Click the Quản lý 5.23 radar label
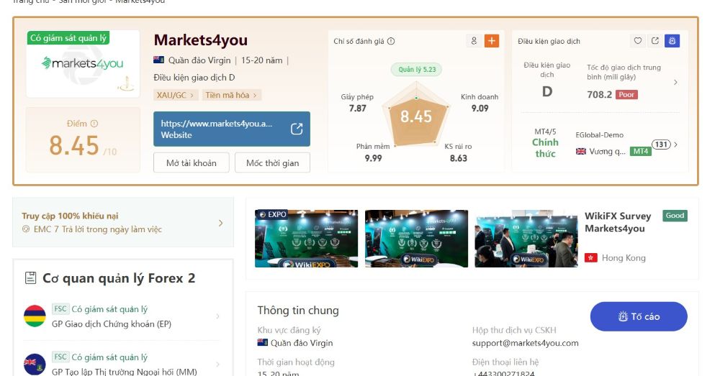The image size is (720, 376). tap(417, 69)
